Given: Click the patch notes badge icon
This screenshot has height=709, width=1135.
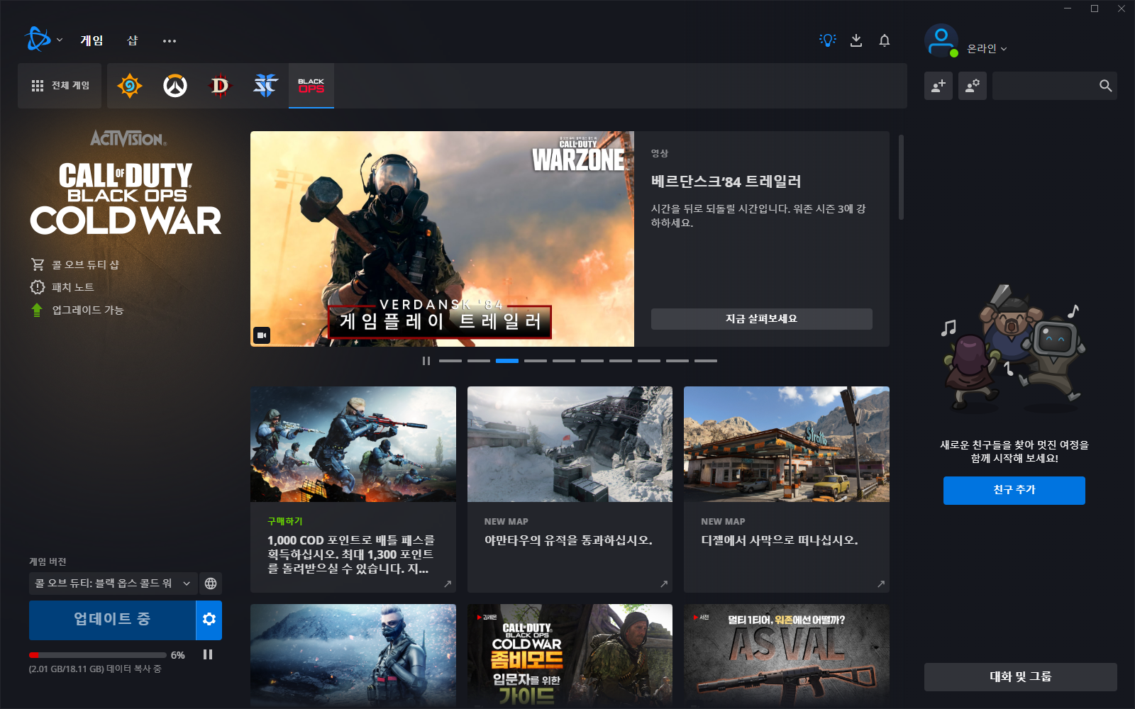Looking at the screenshot, I should (x=38, y=287).
